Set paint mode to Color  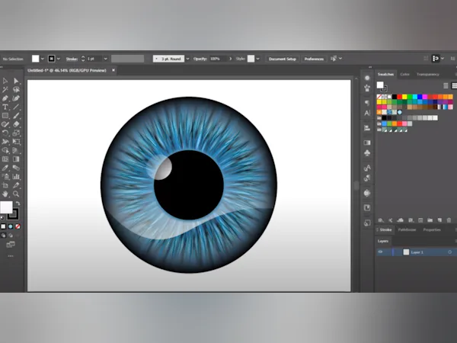[x=3, y=226]
